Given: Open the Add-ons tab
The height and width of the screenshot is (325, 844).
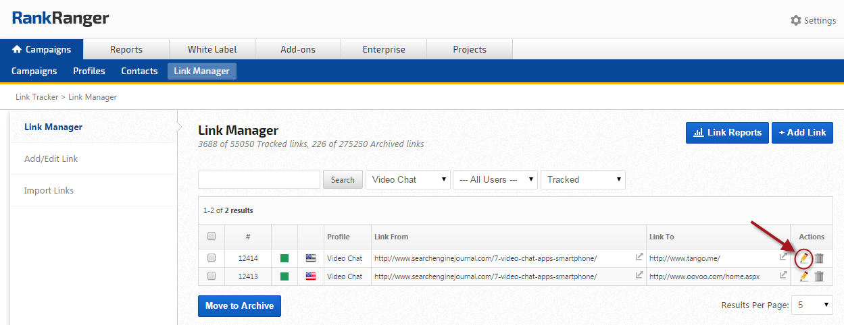Looking at the screenshot, I should tap(298, 49).
